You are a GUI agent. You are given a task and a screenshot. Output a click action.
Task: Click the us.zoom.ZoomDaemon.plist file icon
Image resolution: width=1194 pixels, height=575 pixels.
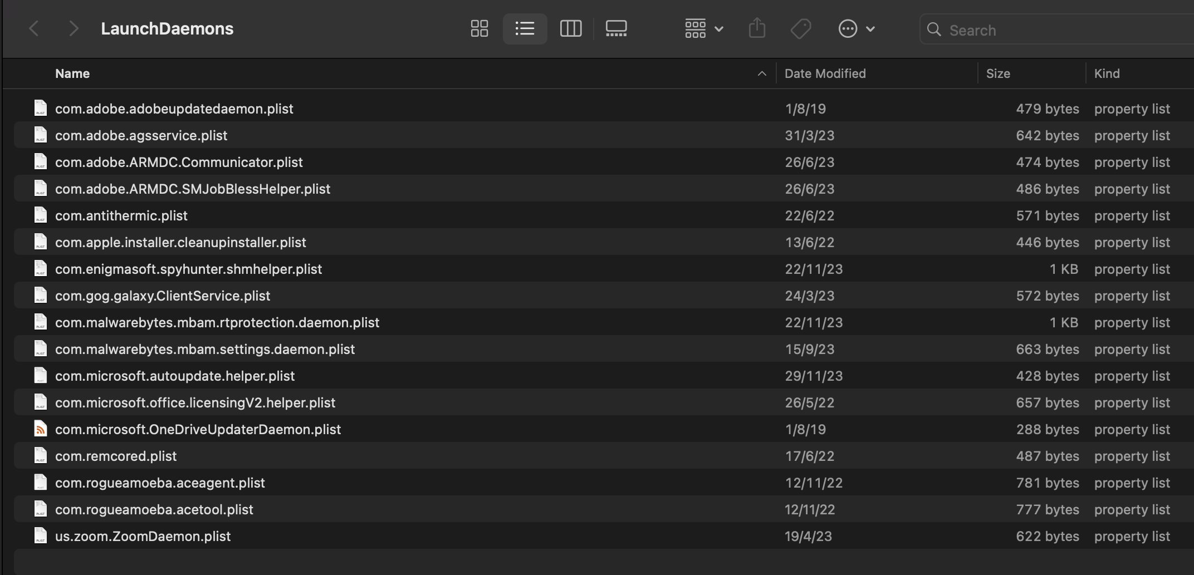coord(40,535)
